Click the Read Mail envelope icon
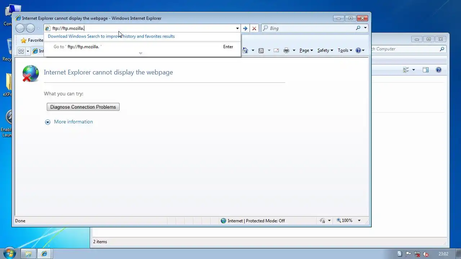The image size is (461, 259). pyautogui.click(x=276, y=50)
